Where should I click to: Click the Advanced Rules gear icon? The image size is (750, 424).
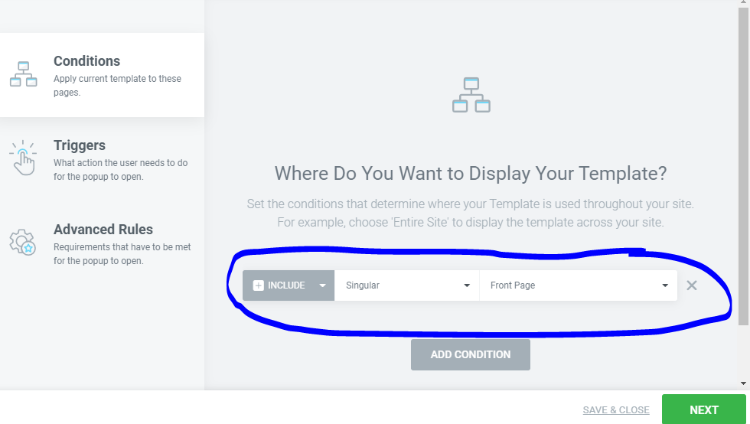pyautogui.click(x=22, y=242)
